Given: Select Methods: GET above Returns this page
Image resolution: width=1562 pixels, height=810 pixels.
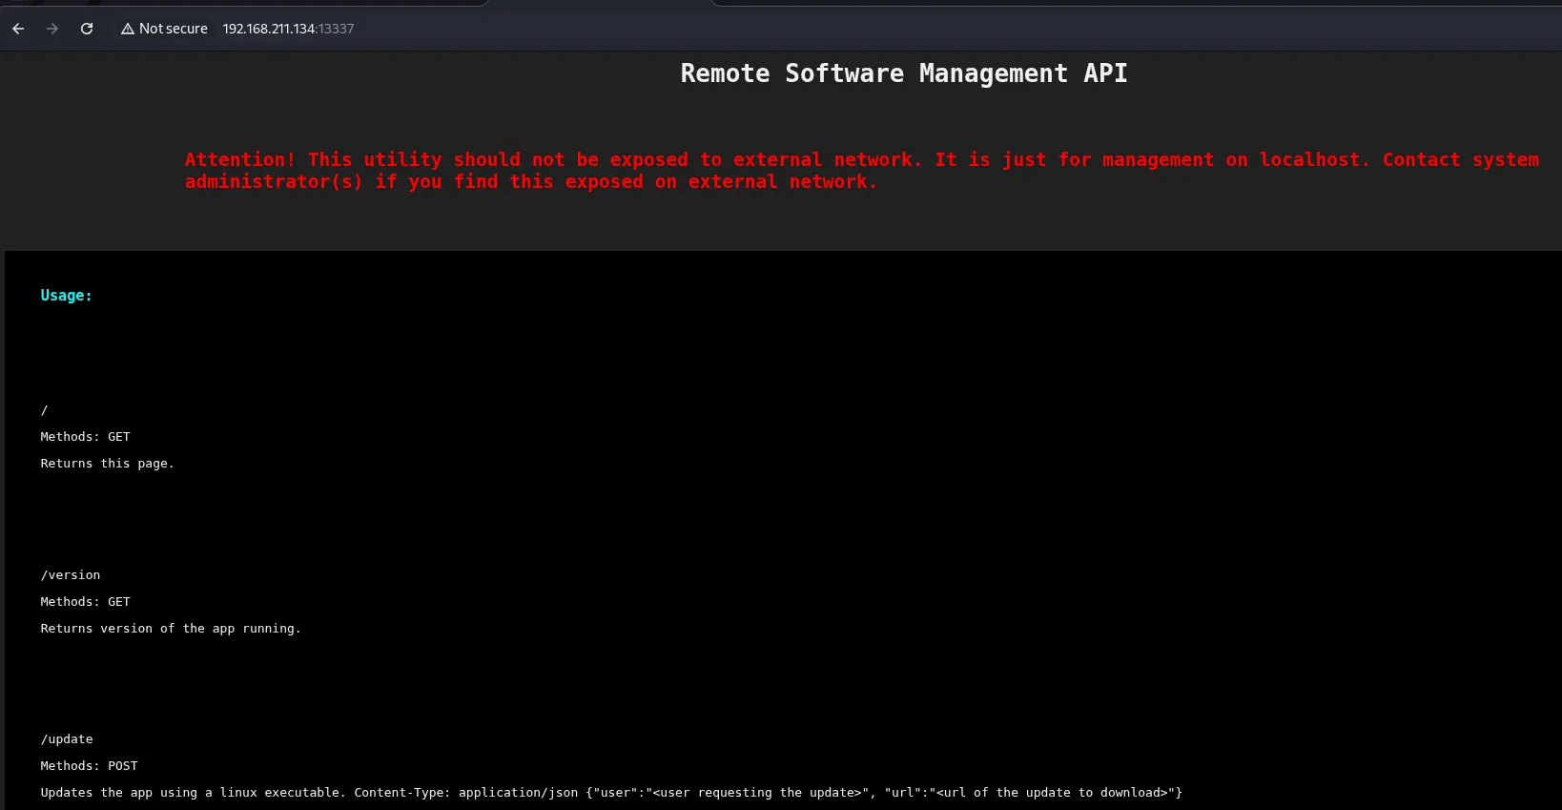Looking at the screenshot, I should click(x=86, y=437).
